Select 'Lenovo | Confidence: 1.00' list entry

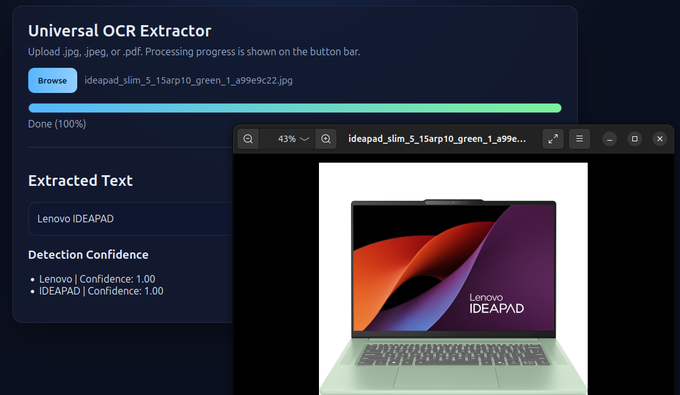pyautogui.click(x=97, y=279)
